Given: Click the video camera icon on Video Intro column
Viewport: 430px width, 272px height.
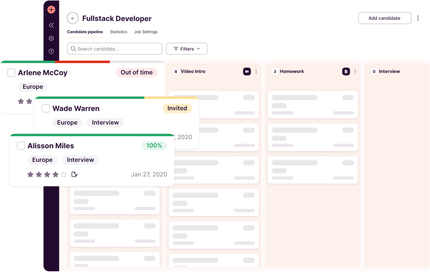Looking at the screenshot, I should 247,71.
